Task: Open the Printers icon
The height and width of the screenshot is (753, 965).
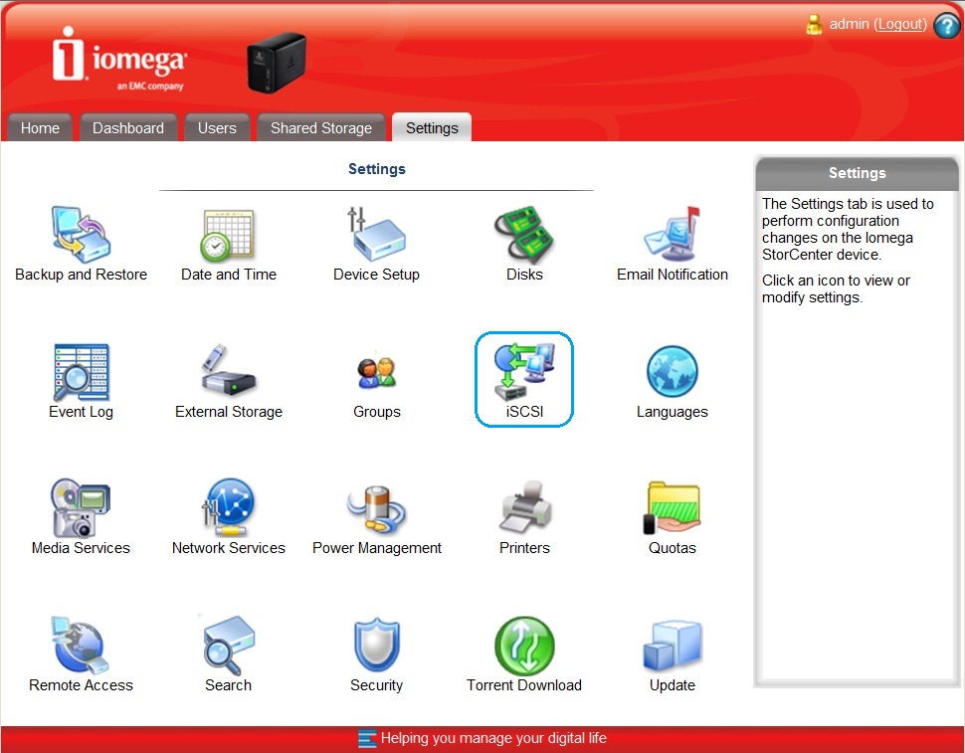Action: (524, 507)
